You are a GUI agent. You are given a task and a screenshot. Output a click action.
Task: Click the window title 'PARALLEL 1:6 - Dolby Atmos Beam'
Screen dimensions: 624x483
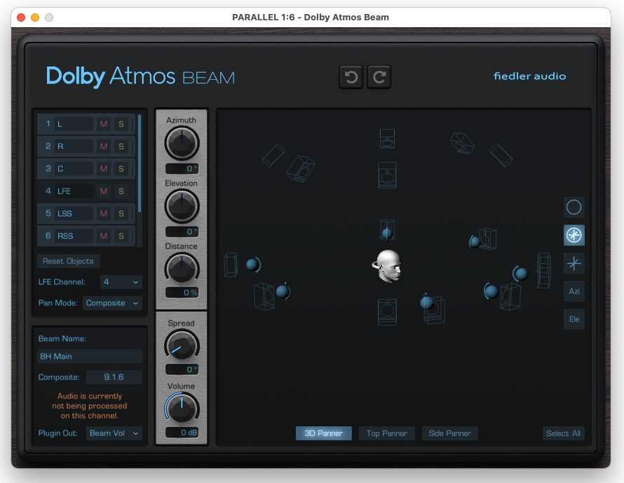click(x=311, y=17)
